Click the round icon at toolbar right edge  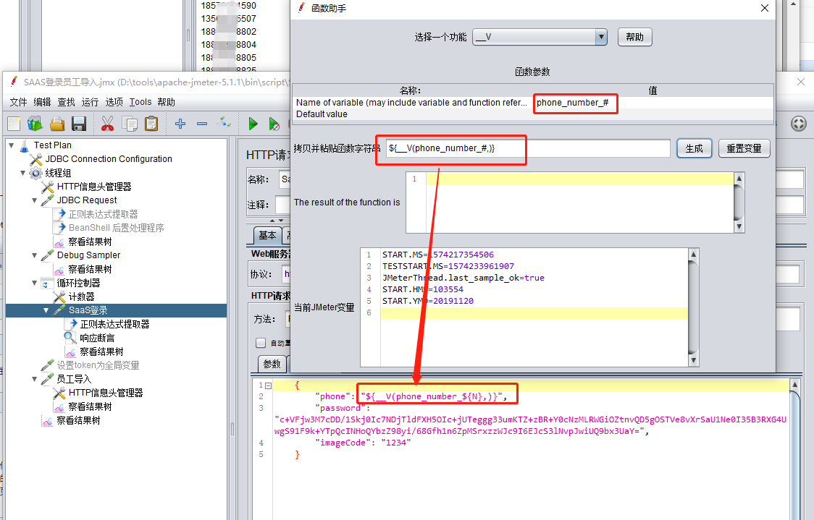(x=798, y=124)
